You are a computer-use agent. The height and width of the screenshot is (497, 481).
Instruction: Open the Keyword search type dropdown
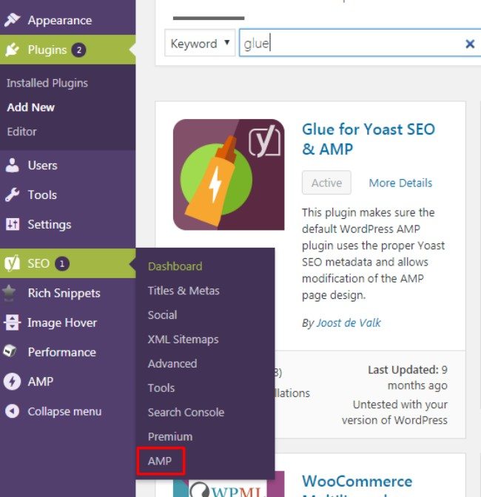tap(200, 43)
